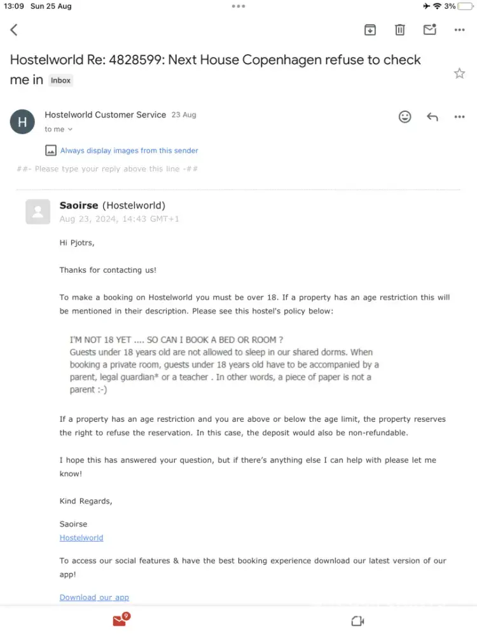
Task: Reply using the reply arrow
Action: coord(432,116)
